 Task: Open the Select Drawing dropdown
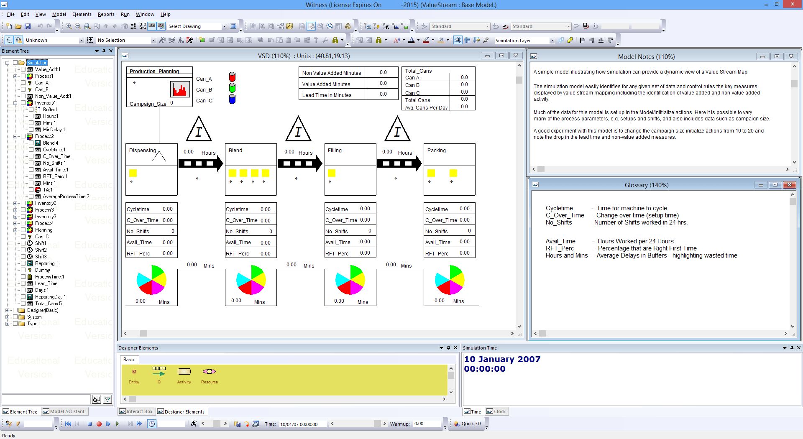point(225,26)
